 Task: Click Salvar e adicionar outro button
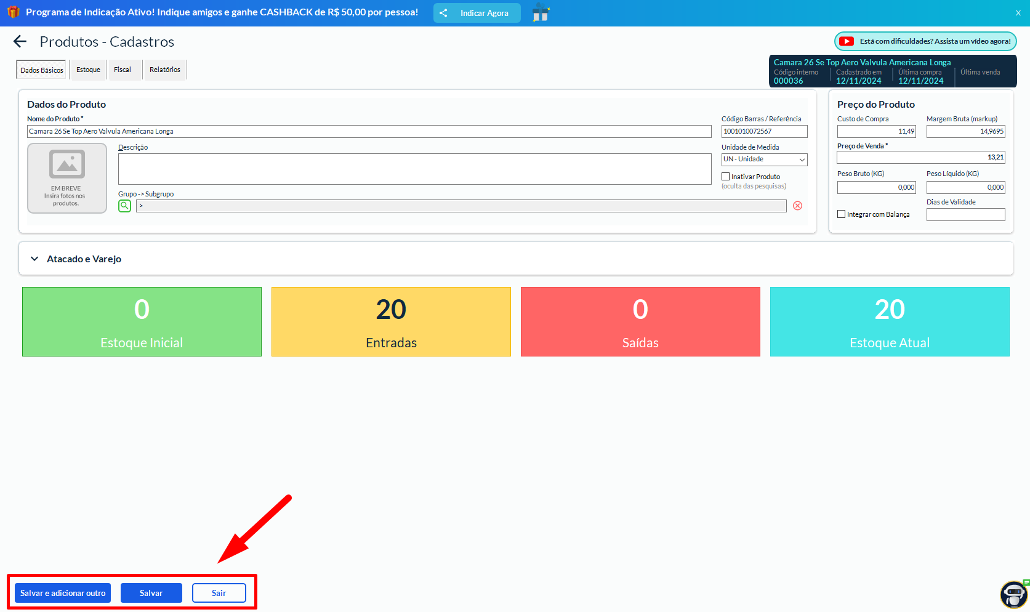click(63, 593)
